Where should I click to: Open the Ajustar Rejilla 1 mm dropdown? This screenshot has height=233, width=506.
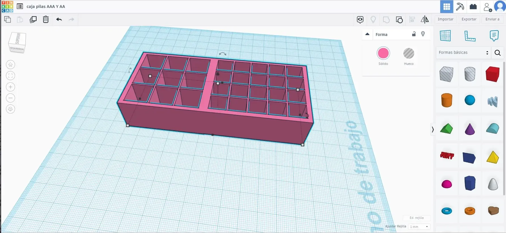tap(419, 226)
